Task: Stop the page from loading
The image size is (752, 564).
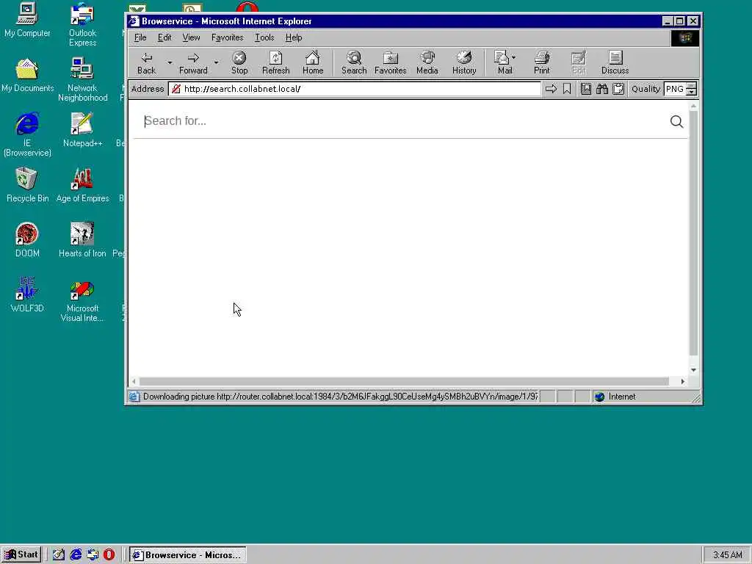Action: click(239, 63)
